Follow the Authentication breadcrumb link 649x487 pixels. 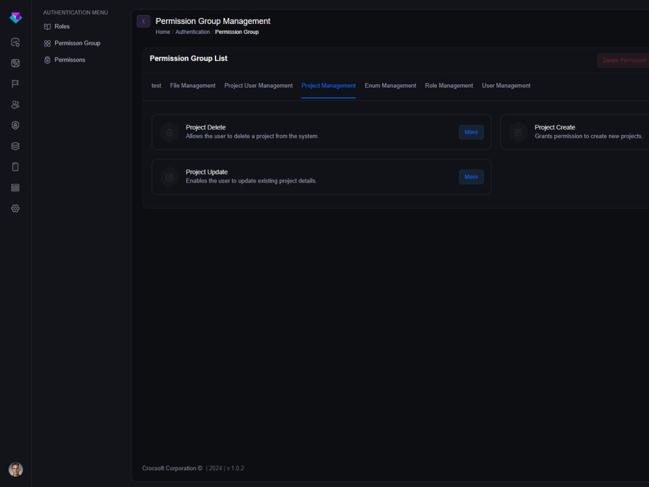point(193,32)
